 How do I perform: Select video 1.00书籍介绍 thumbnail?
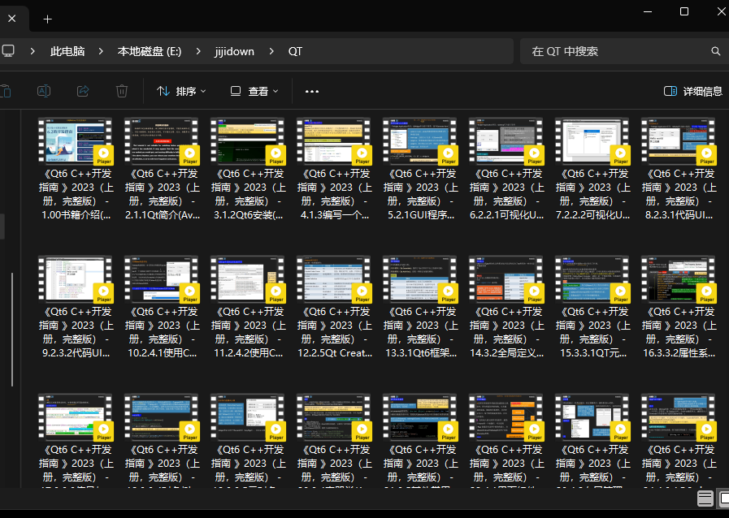(x=76, y=141)
